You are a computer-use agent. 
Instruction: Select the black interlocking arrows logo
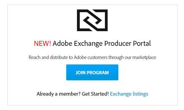[92, 20]
